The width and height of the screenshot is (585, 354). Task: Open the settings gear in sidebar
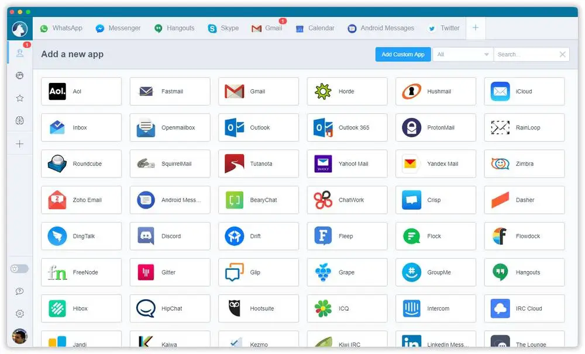[x=20, y=314]
